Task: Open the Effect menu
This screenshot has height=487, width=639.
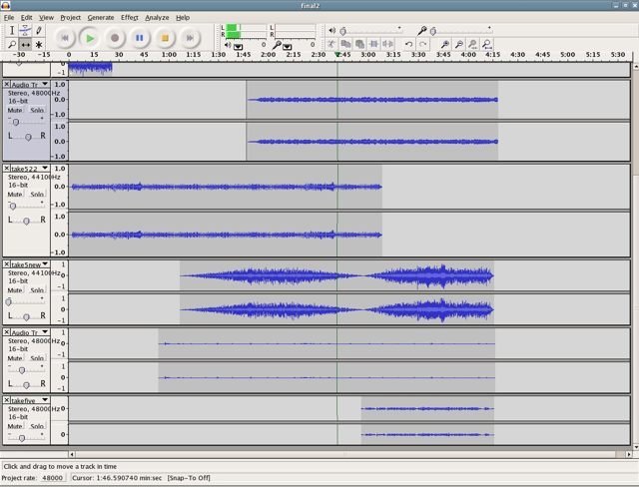Action: coord(129,18)
